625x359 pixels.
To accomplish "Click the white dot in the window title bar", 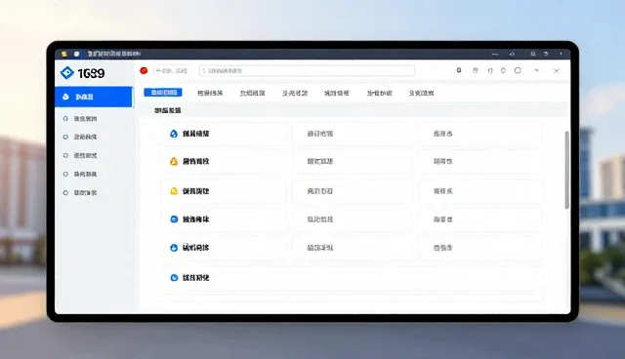I will [76, 54].
